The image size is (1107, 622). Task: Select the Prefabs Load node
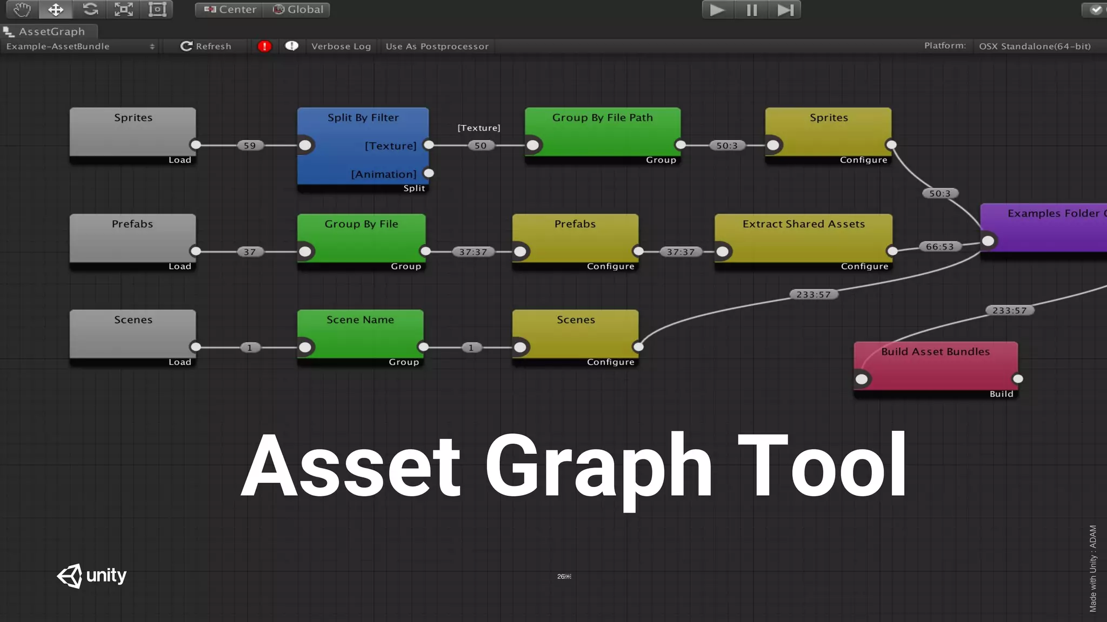click(133, 242)
